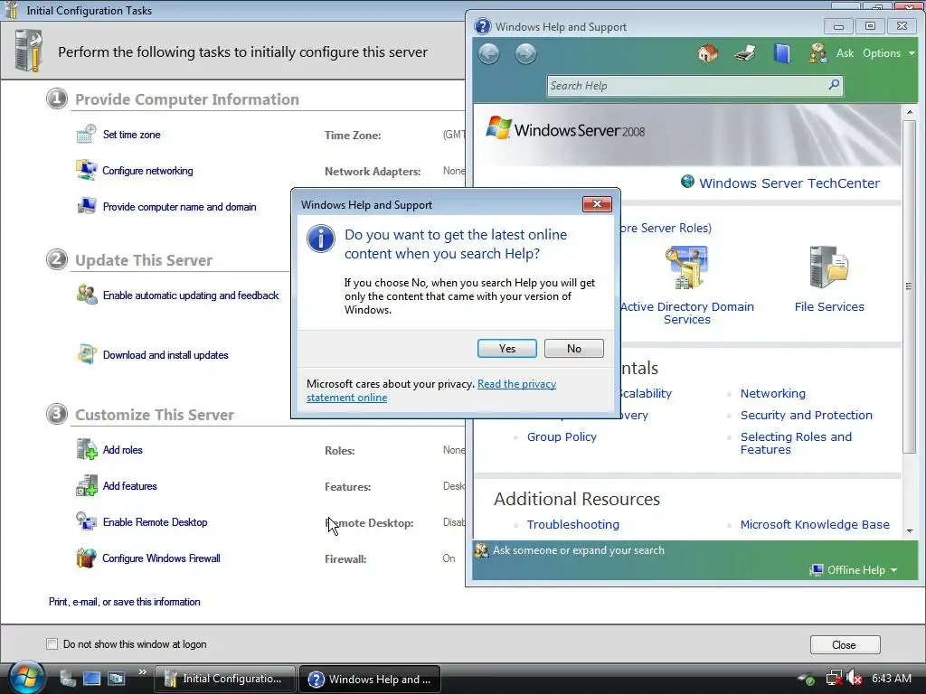Open the File Services link

(x=828, y=307)
